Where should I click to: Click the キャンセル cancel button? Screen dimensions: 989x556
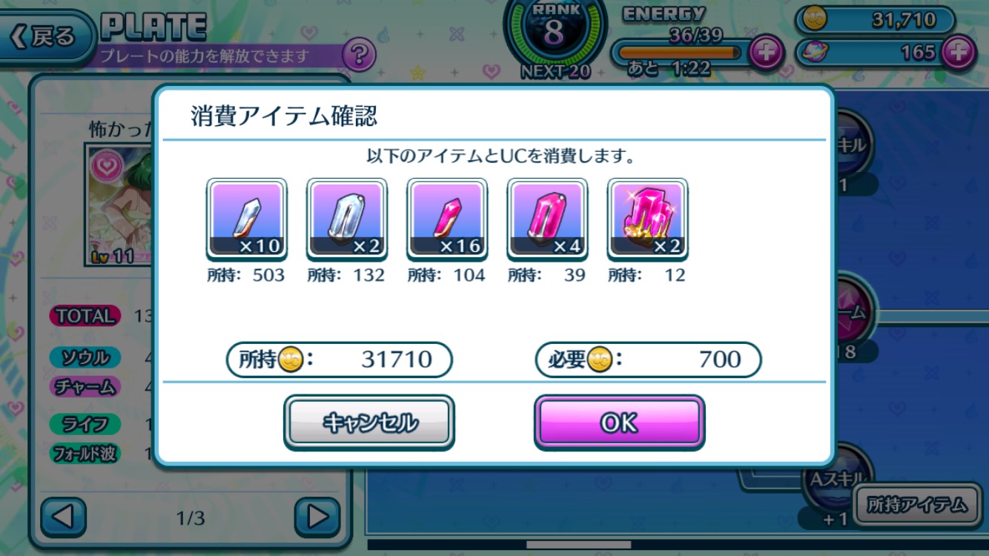click(369, 423)
